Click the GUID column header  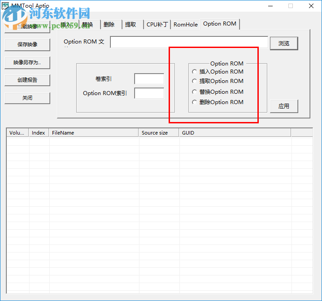coord(235,133)
